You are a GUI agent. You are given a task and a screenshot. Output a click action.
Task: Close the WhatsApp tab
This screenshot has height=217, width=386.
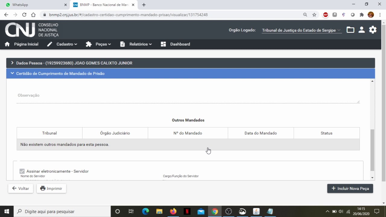pos(65,5)
